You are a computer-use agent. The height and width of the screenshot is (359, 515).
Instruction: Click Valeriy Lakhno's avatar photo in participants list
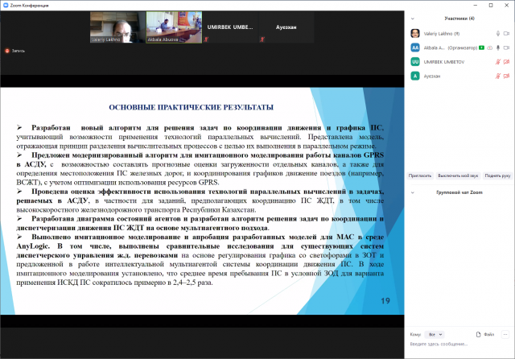(415, 34)
